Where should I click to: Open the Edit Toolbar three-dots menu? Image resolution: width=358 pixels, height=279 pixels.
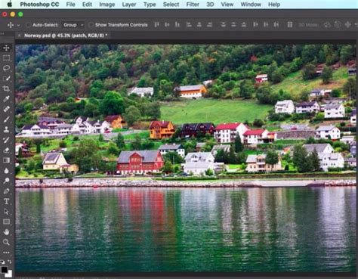click(6, 253)
